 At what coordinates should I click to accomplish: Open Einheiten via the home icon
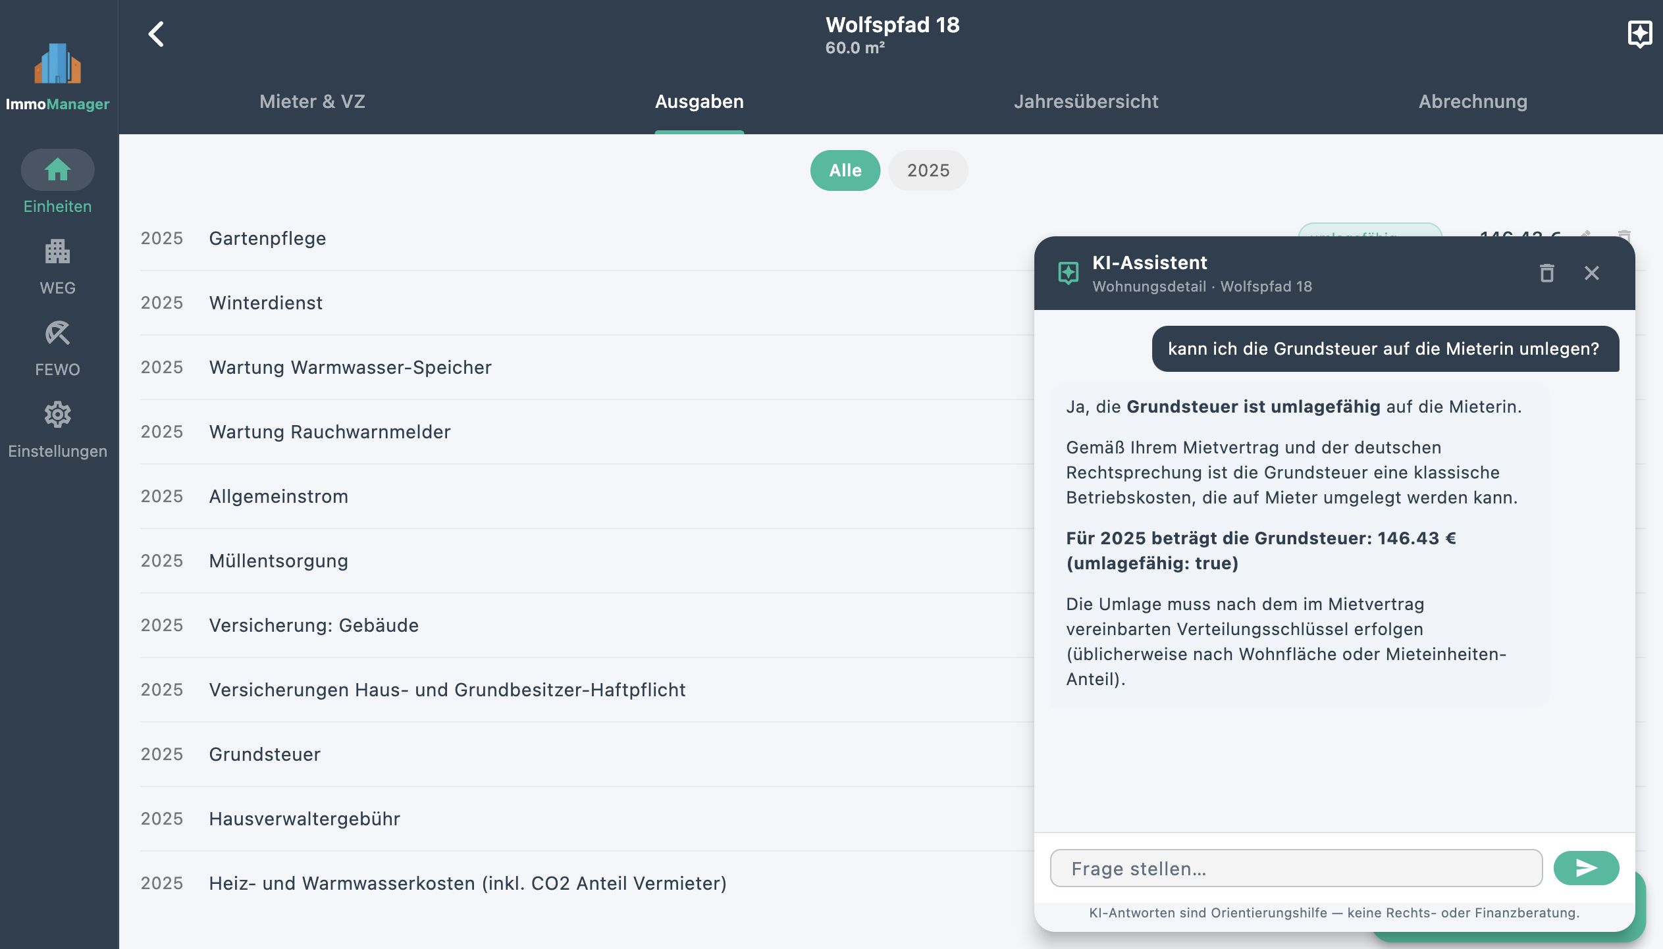click(58, 170)
